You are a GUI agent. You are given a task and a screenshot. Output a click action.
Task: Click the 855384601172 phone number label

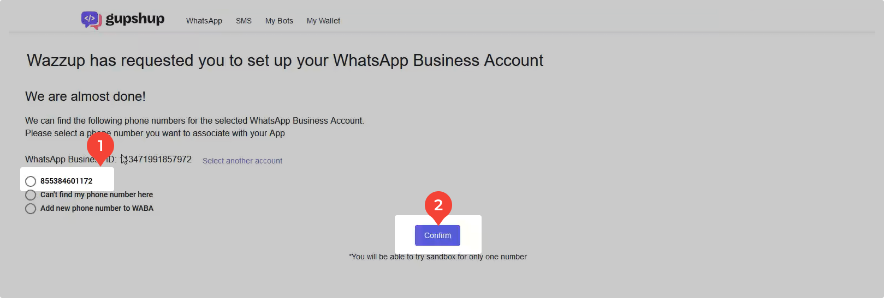point(67,181)
